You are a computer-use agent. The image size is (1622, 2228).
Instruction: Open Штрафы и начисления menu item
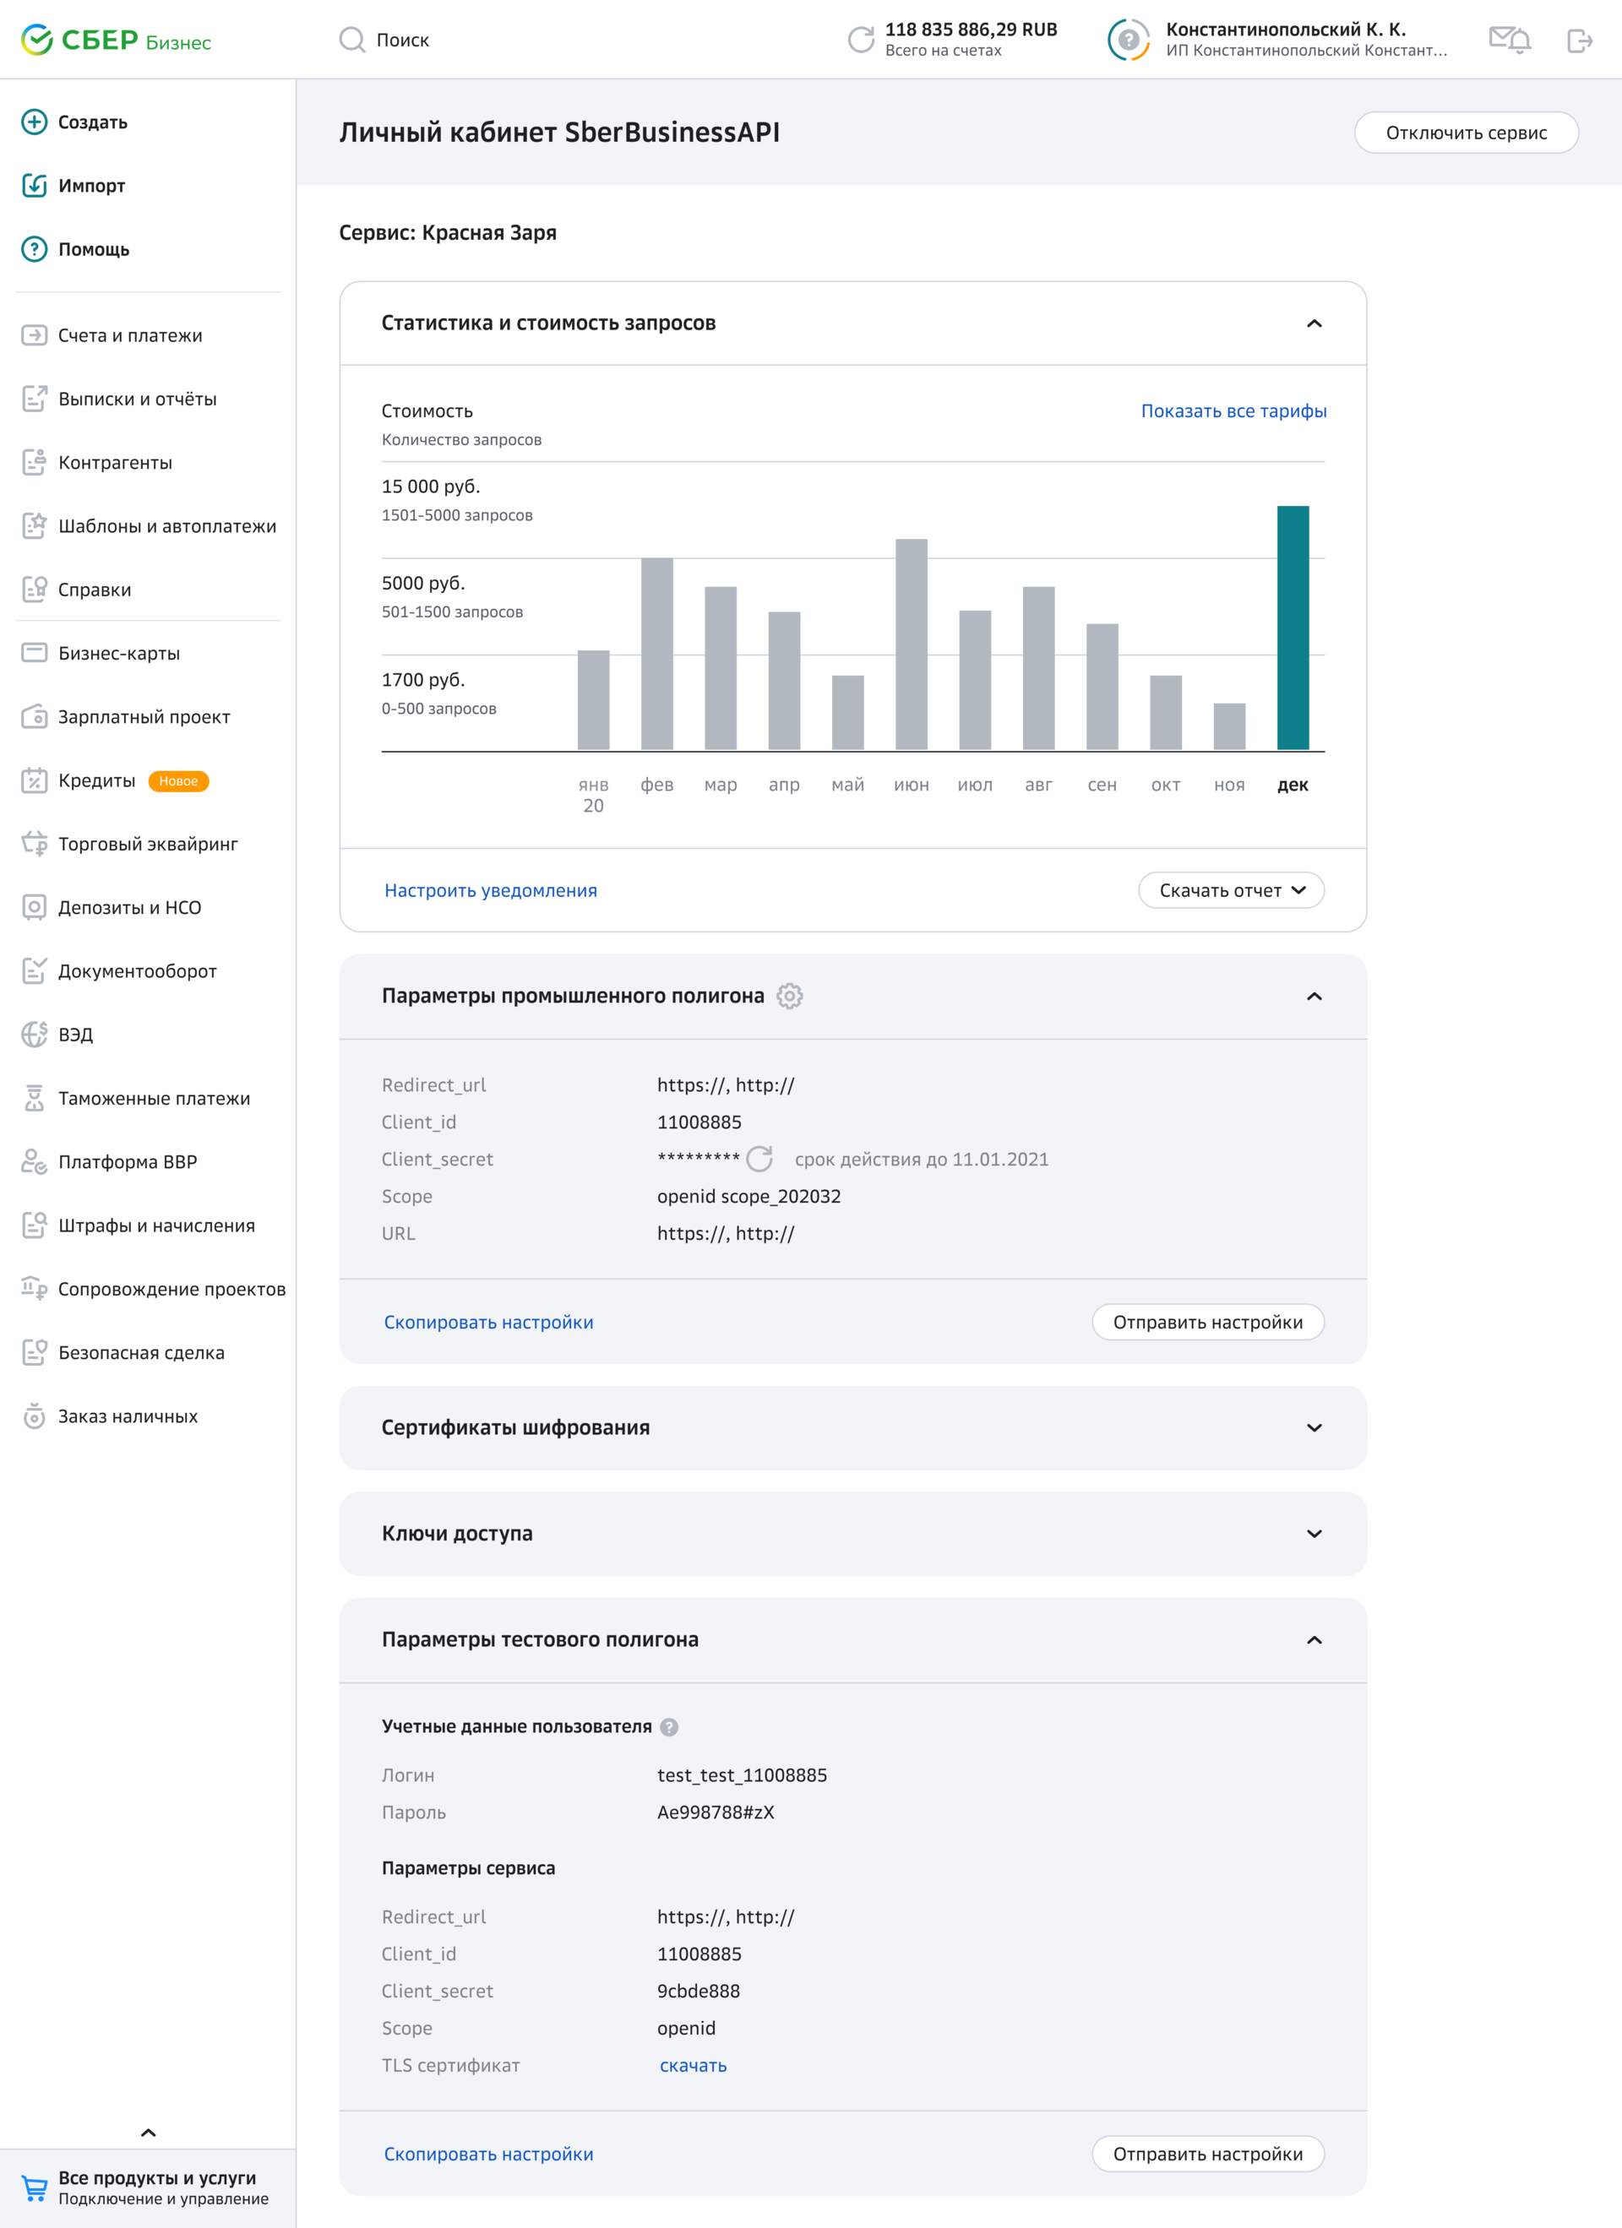tap(138, 1225)
